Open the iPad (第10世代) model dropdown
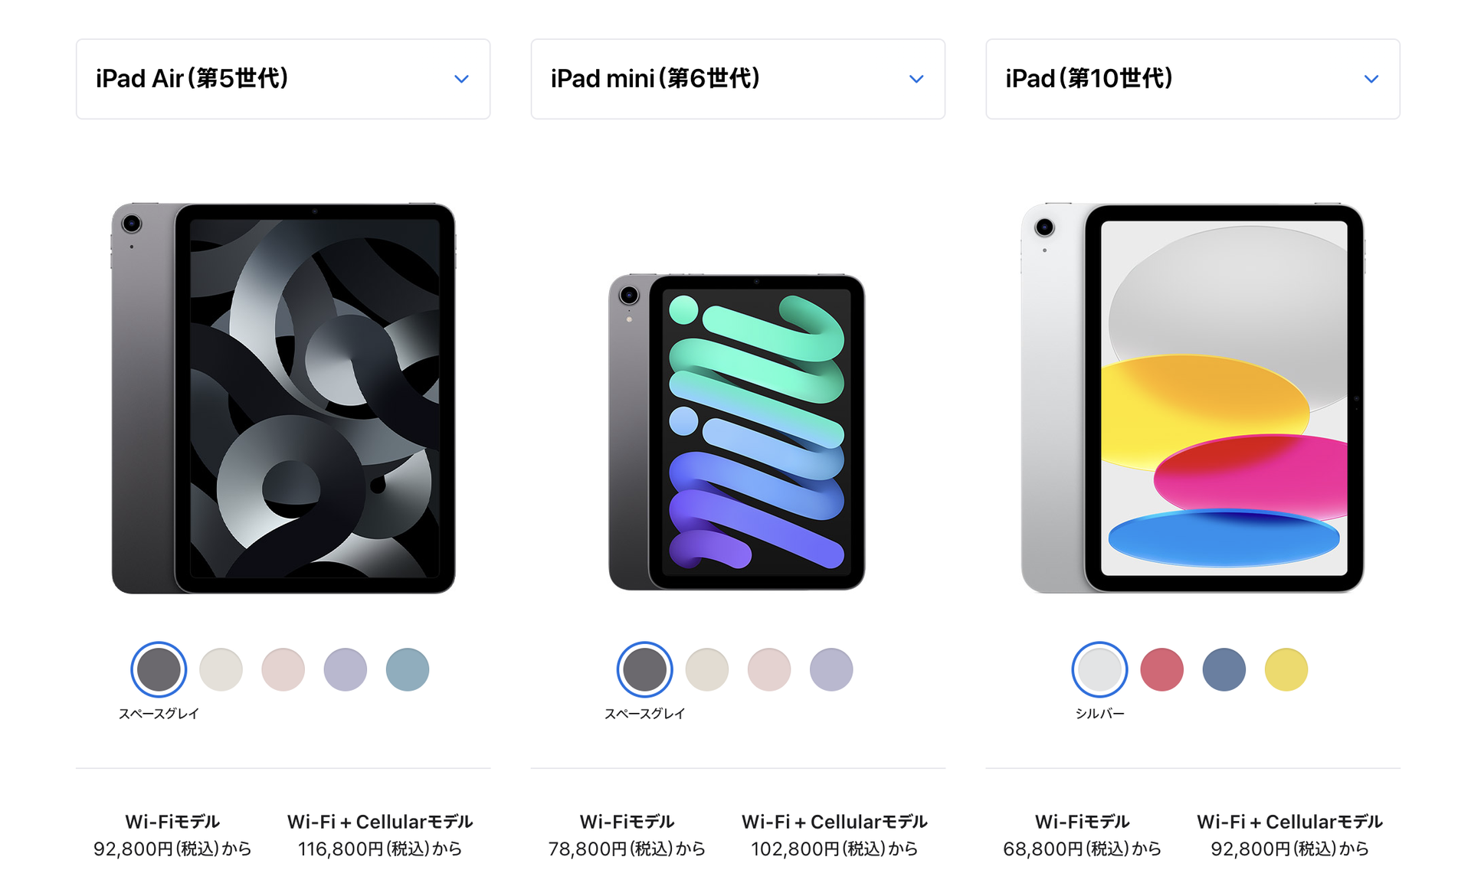The height and width of the screenshot is (896, 1471). tap(1193, 79)
